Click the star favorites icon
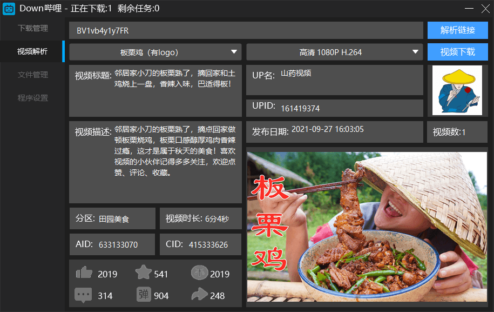Image resolution: width=494 pixels, height=312 pixels. [143, 273]
